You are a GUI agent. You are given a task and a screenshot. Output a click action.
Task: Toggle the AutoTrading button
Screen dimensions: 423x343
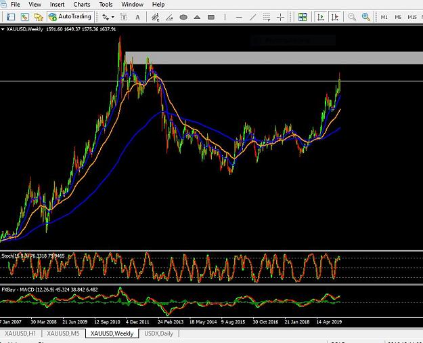tap(70, 17)
